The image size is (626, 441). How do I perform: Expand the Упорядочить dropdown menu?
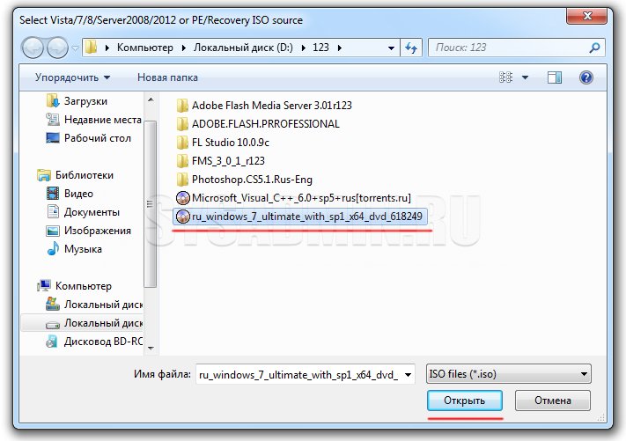point(72,77)
